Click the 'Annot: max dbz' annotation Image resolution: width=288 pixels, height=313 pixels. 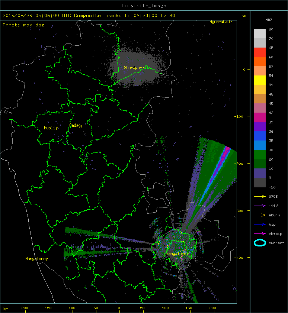click(23, 25)
